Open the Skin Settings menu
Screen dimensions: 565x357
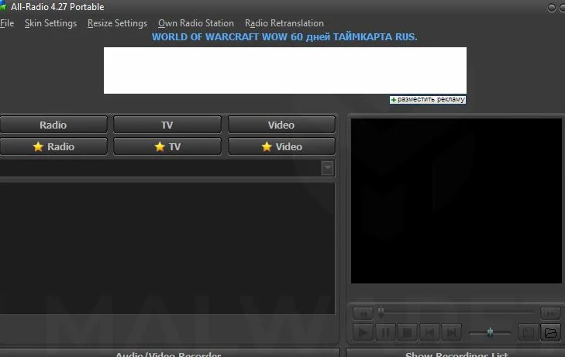(50, 23)
